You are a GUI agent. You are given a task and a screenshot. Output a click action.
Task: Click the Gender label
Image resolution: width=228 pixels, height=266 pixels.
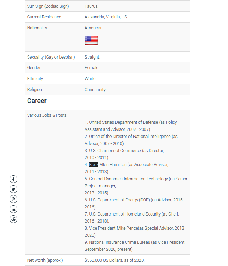point(34,67)
